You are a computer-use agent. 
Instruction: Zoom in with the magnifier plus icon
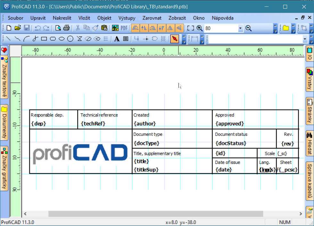(199, 28)
